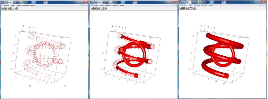Restore the inner RGL child window of the dotted plot

[x=85, y=5]
